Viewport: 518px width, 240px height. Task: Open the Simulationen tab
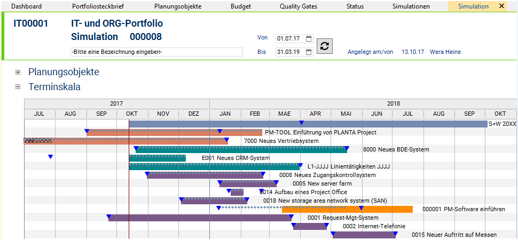pyautogui.click(x=411, y=6)
